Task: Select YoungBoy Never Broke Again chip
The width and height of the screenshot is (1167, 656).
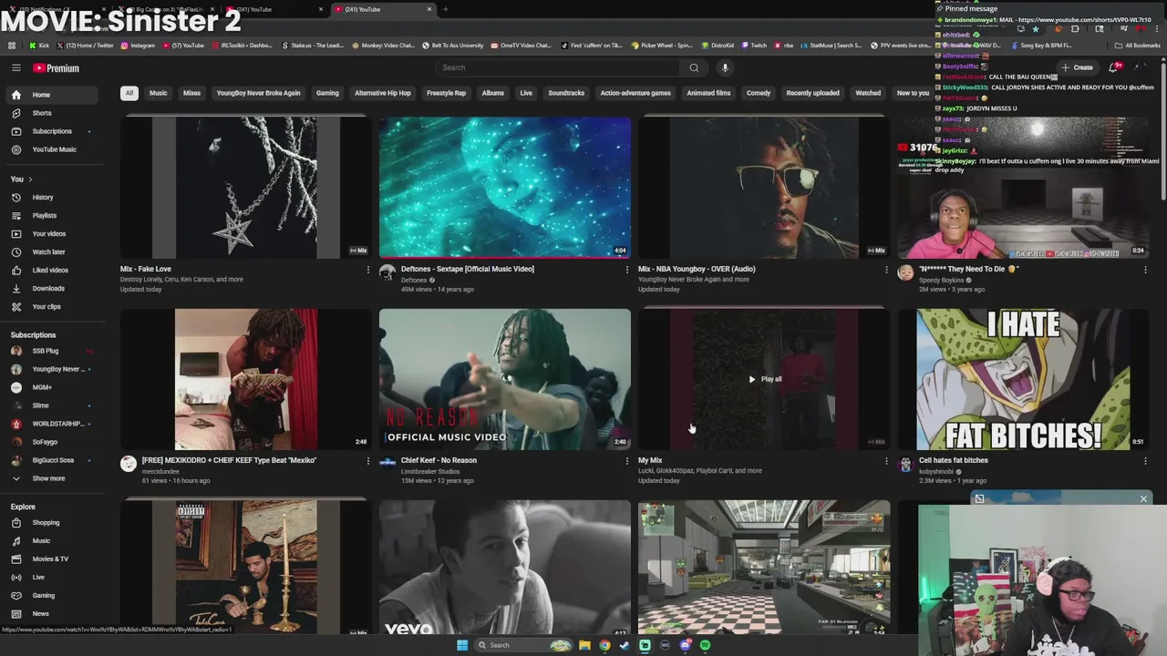Action: coord(258,93)
